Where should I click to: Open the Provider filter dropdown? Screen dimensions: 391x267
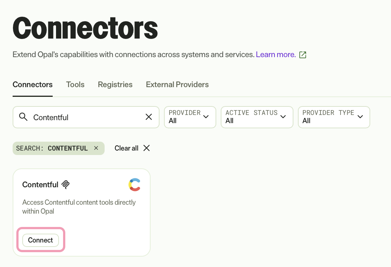[x=190, y=117]
